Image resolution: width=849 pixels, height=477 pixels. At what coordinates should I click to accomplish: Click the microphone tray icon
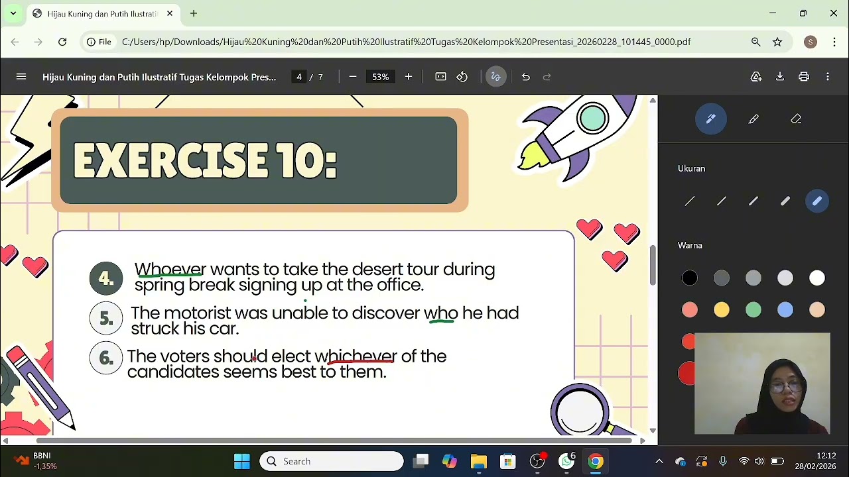click(x=723, y=461)
